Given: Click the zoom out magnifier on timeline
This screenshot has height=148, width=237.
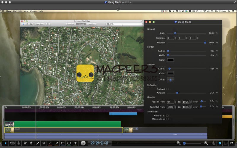Looking at the screenshot, I should click(x=179, y=143).
